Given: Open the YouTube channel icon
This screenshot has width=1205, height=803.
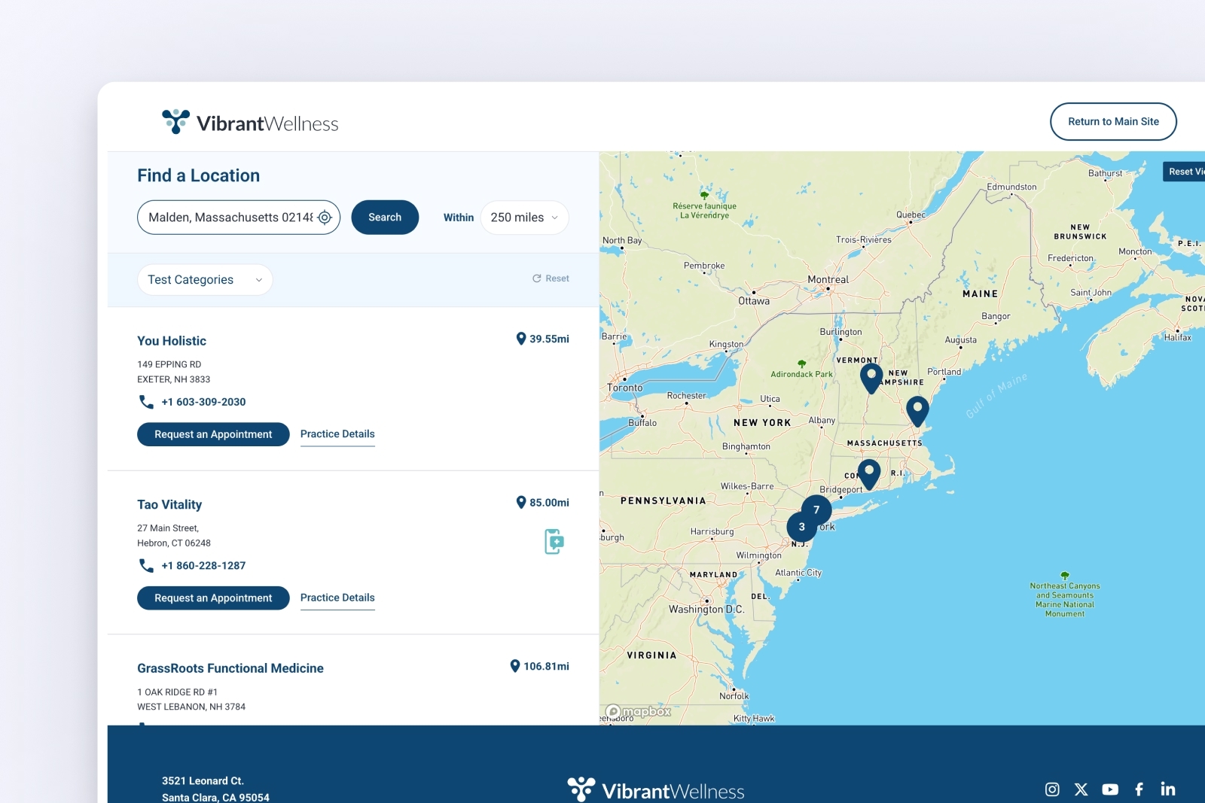Looking at the screenshot, I should [1110, 789].
